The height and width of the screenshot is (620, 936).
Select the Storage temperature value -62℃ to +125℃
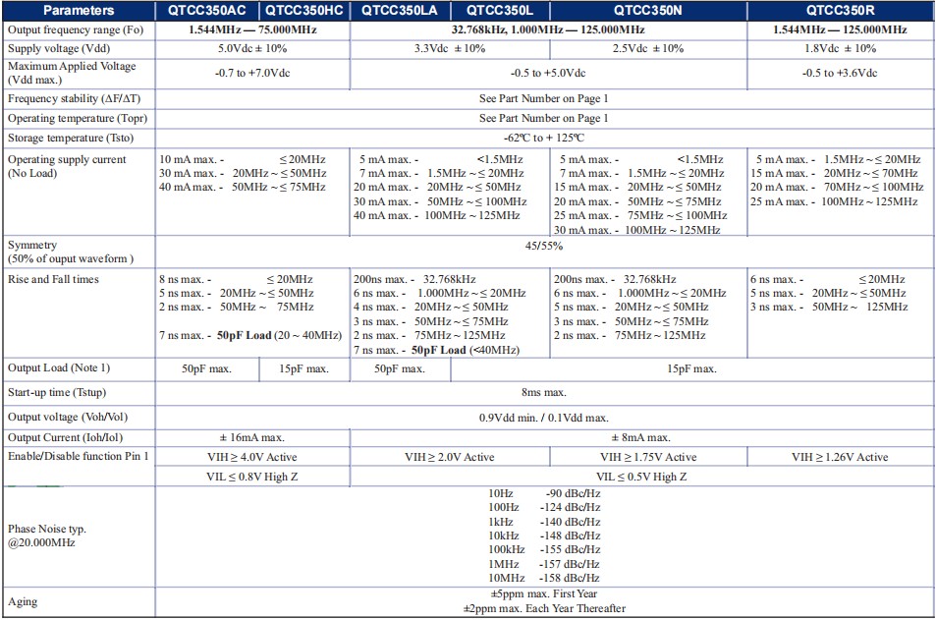pyautogui.click(x=545, y=133)
